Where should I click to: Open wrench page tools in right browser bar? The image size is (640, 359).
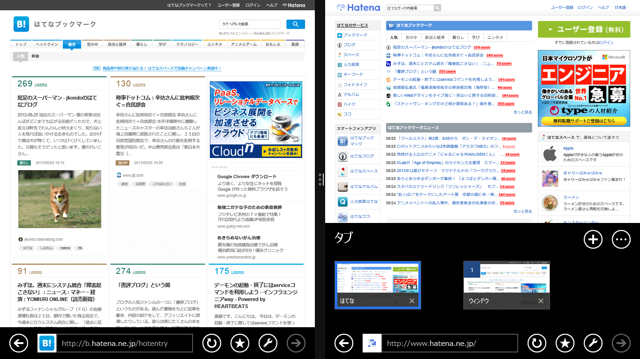[x=593, y=344]
